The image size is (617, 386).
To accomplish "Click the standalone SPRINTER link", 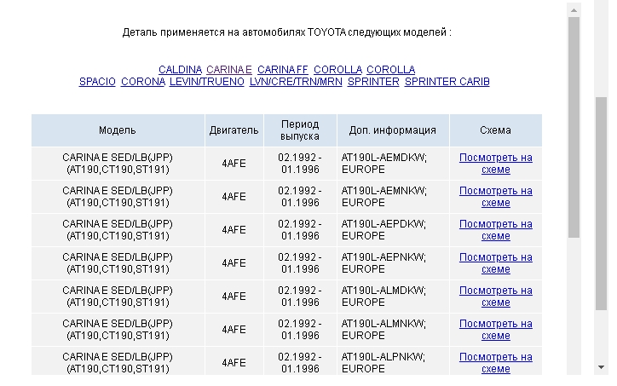I will (373, 82).
